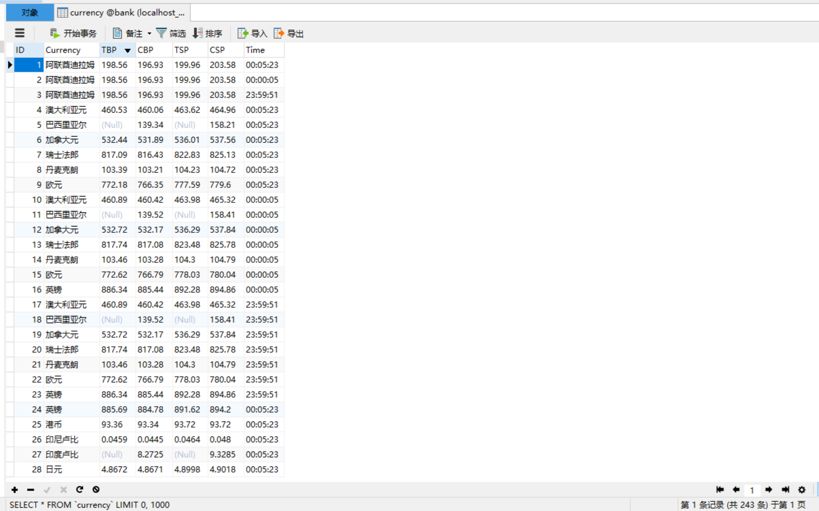Open grid settings gear icon
This screenshot has height=511, width=819.
tap(802, 489)
